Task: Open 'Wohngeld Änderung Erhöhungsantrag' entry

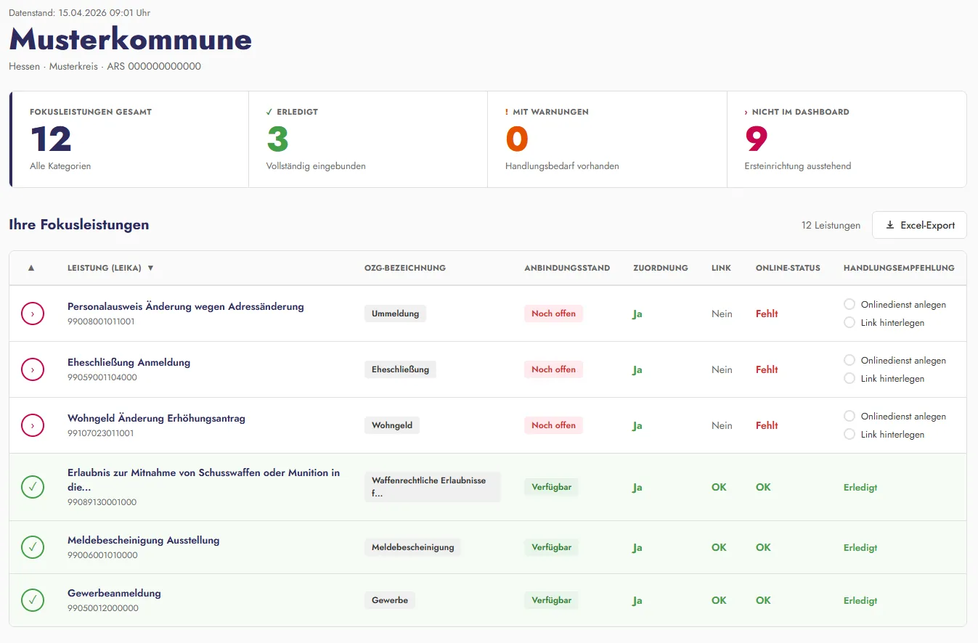Action: pos(156,418)
